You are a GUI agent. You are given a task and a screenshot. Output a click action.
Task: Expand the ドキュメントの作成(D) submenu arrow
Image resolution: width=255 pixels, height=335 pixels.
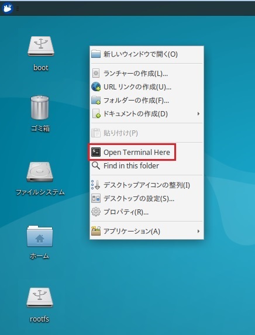199,113
